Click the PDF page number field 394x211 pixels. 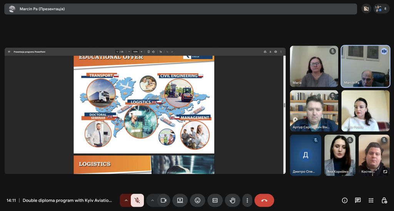pyautogui.click(x=117, y=51)
